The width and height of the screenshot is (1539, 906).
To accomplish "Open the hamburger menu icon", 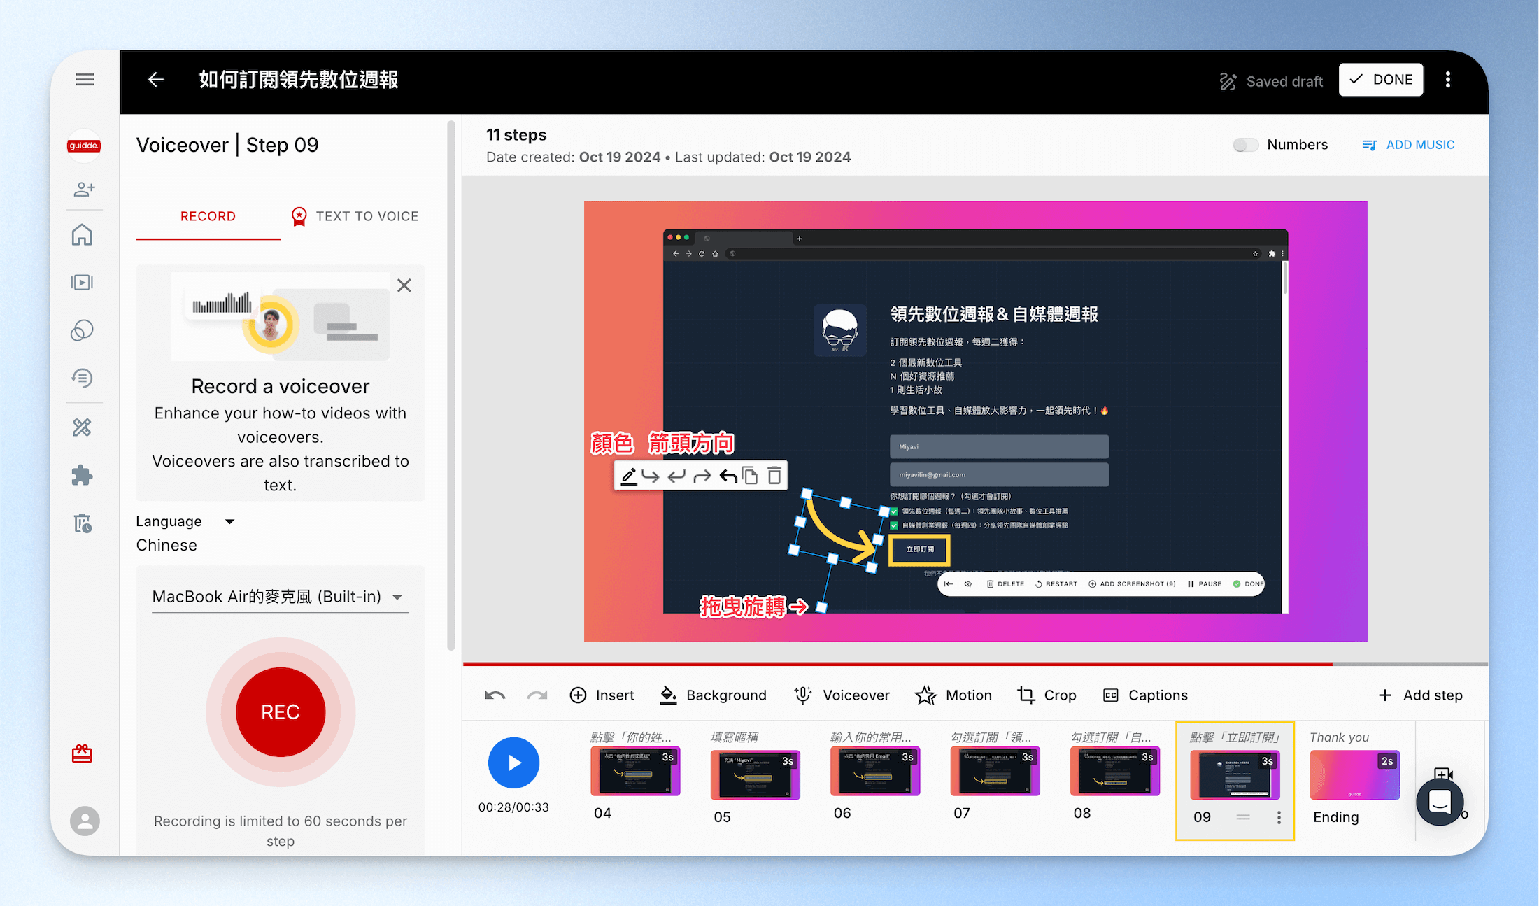I will pos(85,80).
